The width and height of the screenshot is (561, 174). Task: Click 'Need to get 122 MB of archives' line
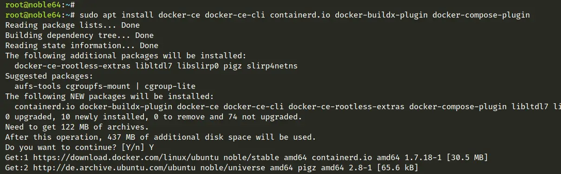pyautogui.click(x=77, y=126)
